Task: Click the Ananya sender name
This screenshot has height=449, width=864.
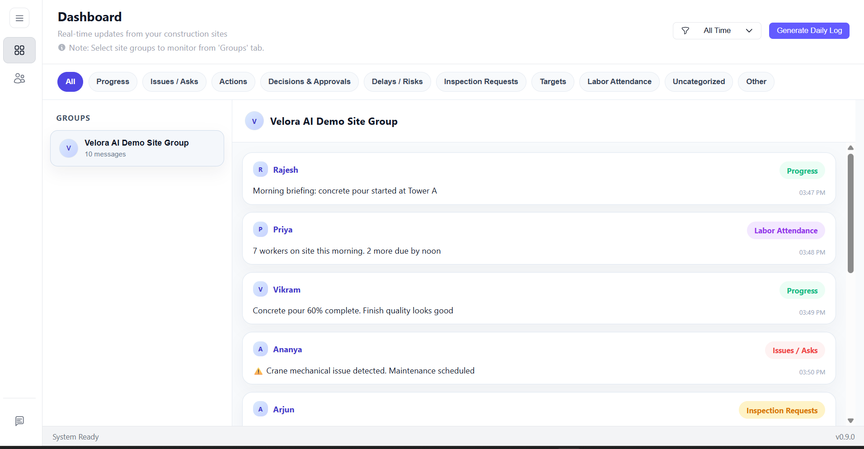Action: pyautogui.click(x=287, y=350)
